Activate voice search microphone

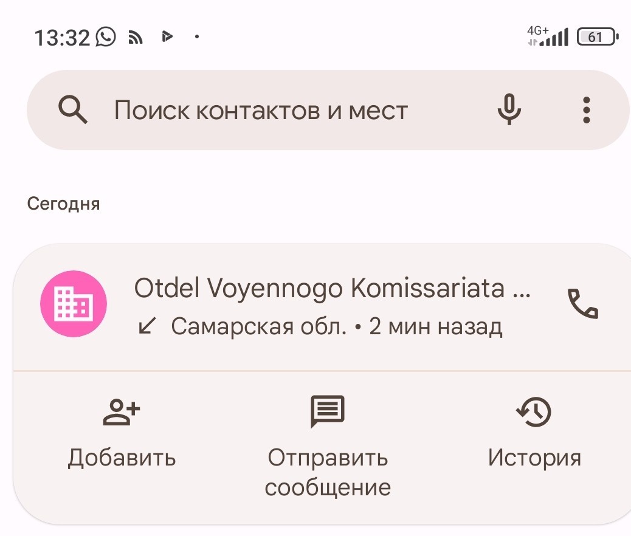pos(509,109)
